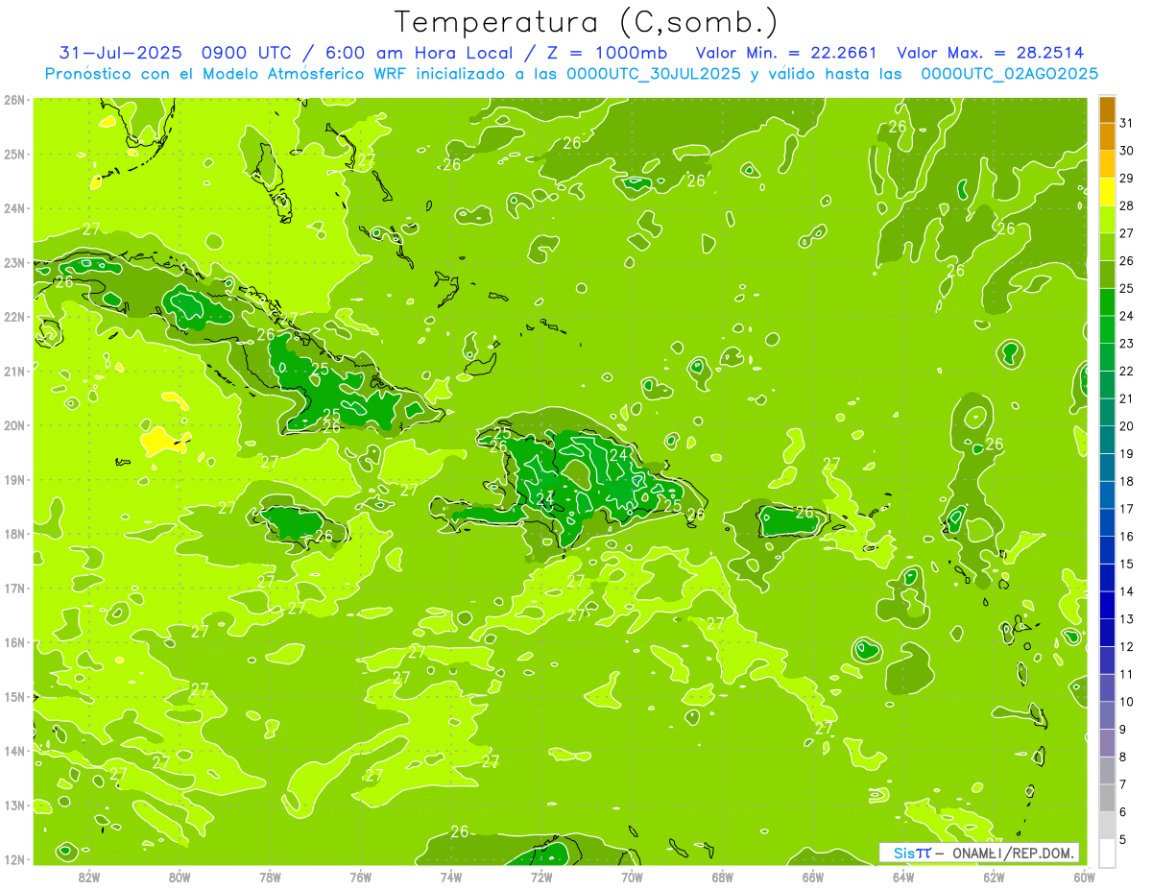The image size is (1152, 890).
Task: Pick the yellow legend swatch between 28 and 29
Action: (1107, 192)
